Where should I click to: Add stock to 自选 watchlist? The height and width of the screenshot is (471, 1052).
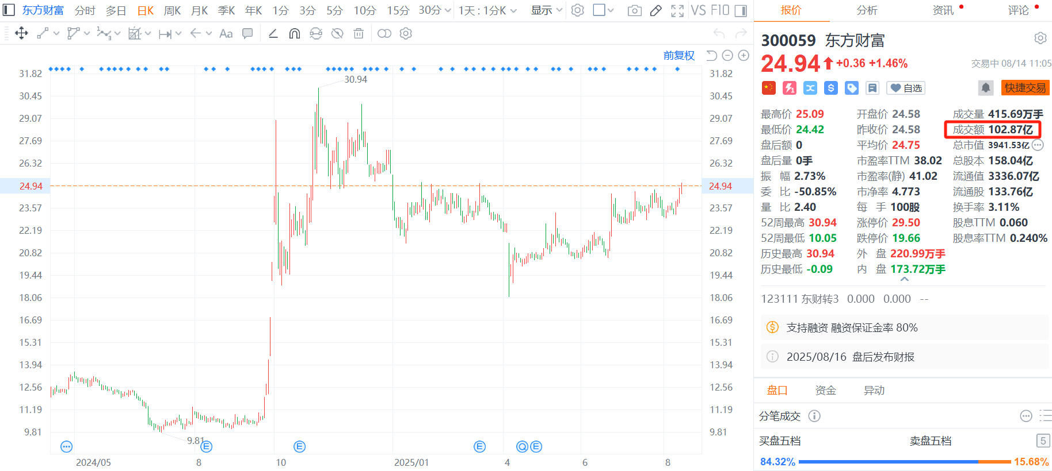point(906,88)
